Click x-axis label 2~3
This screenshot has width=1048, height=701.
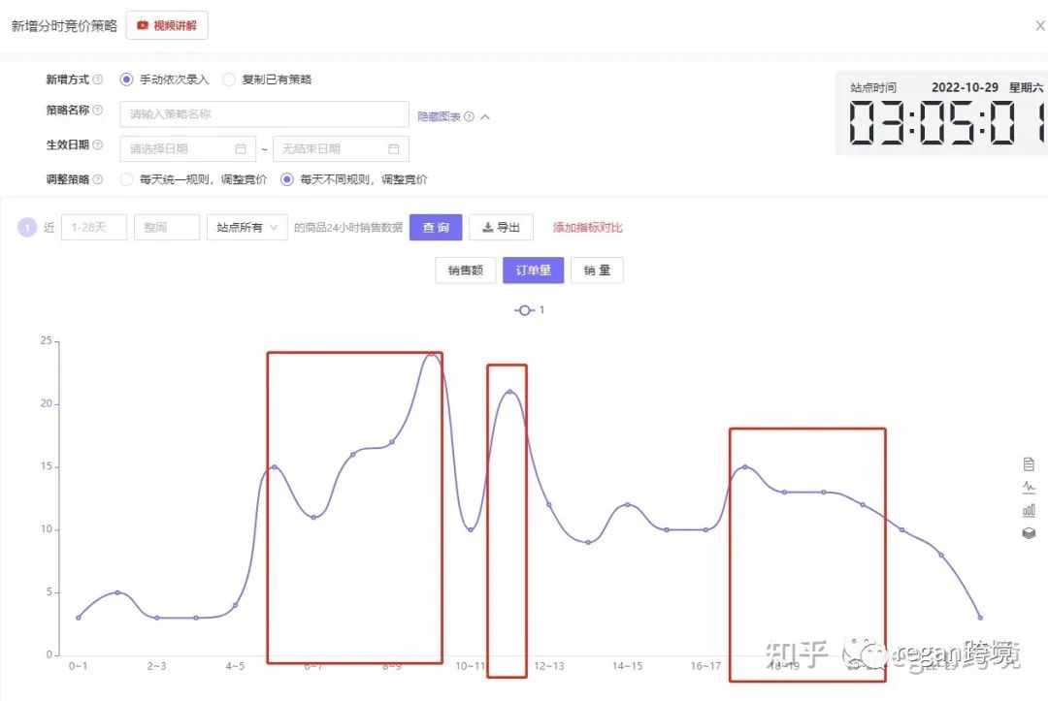pos(156,666)
